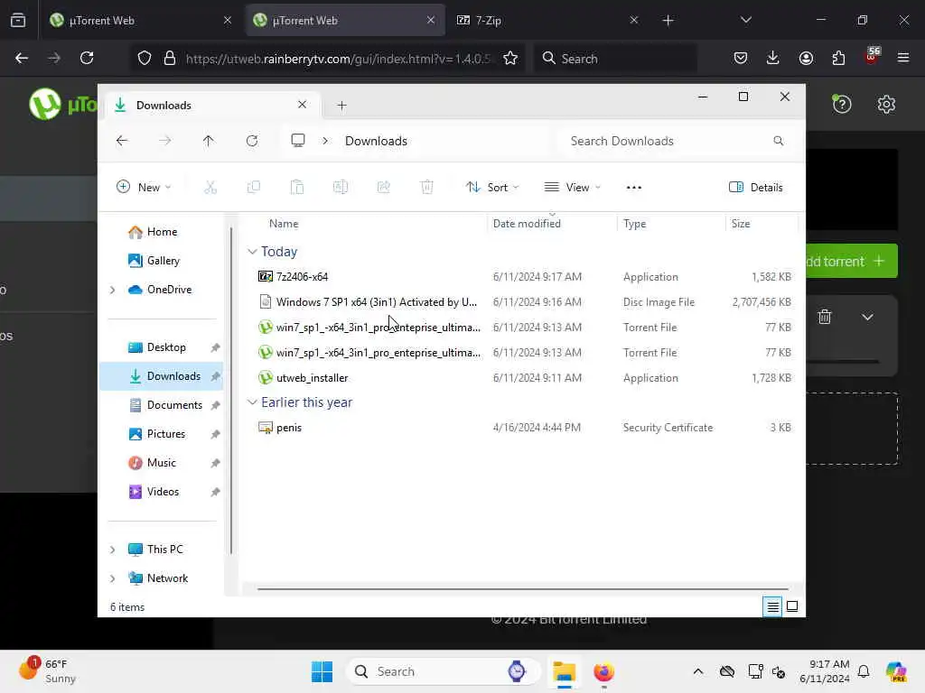Image resolution: width=925 pixels, height=693 pixels.
Task: Switch to first µTorrent Web tab
Action: [x=140, y=20]
